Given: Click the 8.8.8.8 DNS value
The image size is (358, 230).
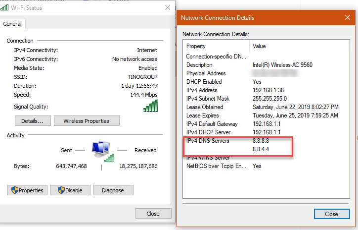Looking at the screenshot, I should coord(261,141).
